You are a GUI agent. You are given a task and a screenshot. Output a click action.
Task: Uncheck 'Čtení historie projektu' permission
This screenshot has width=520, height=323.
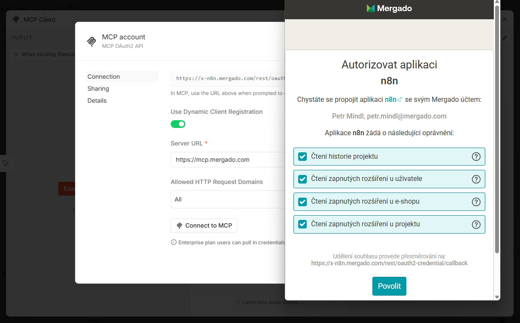point(302,157)
